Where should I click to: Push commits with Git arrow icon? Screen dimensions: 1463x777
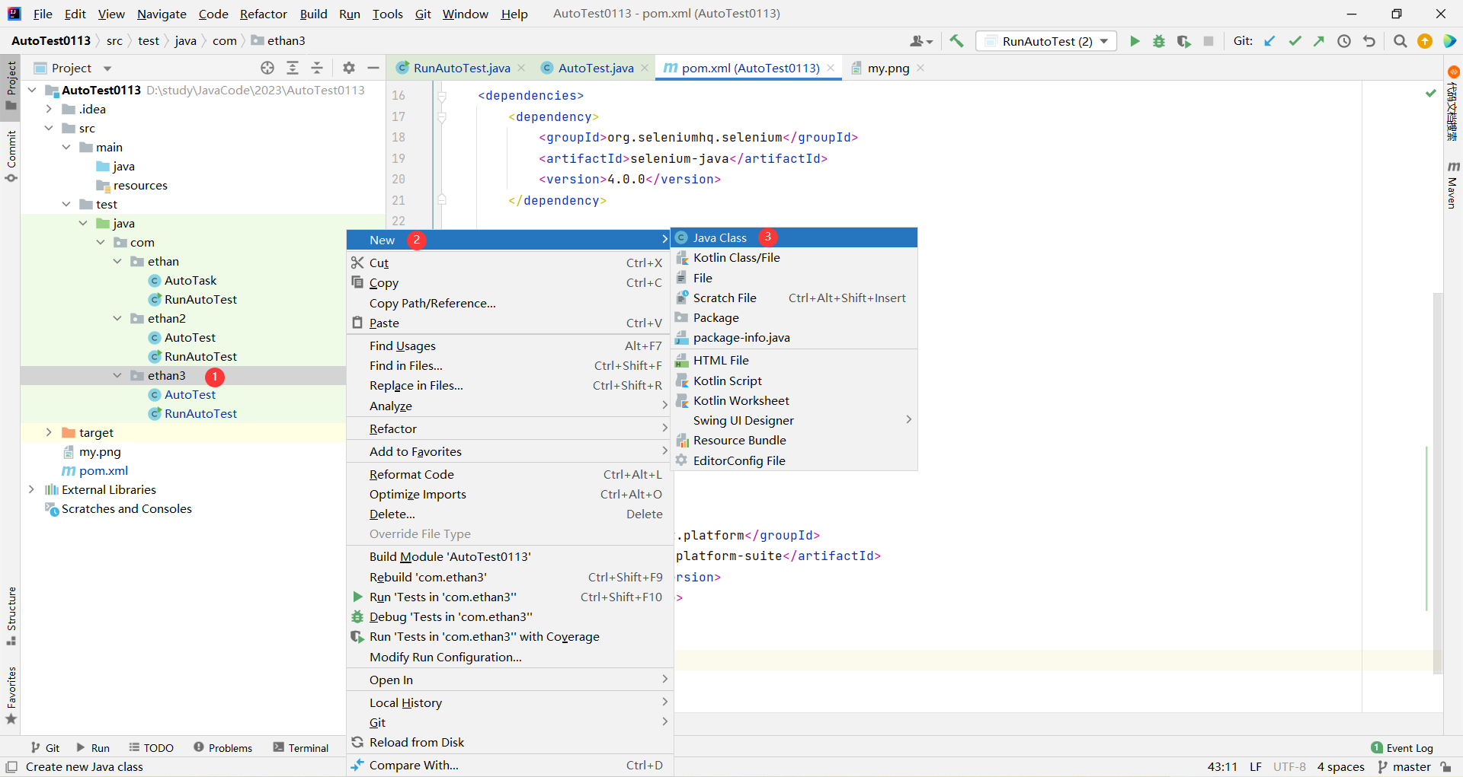point(1319,41)
